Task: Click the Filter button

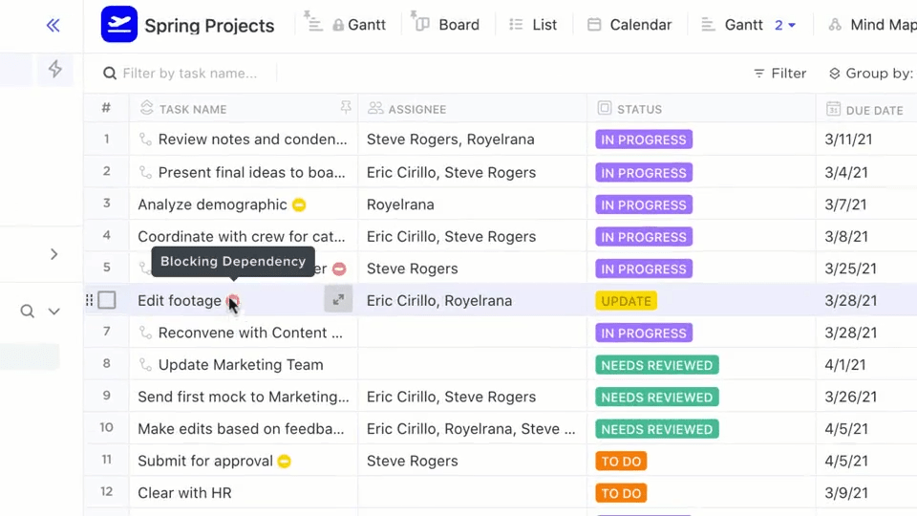Action: (x=779, y=74)
